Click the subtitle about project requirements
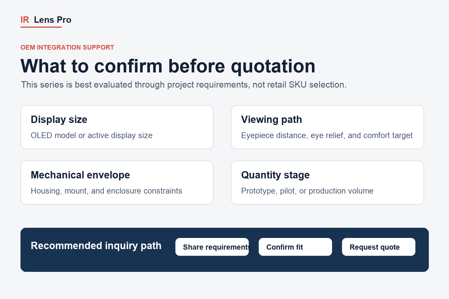 coord(184,85)
